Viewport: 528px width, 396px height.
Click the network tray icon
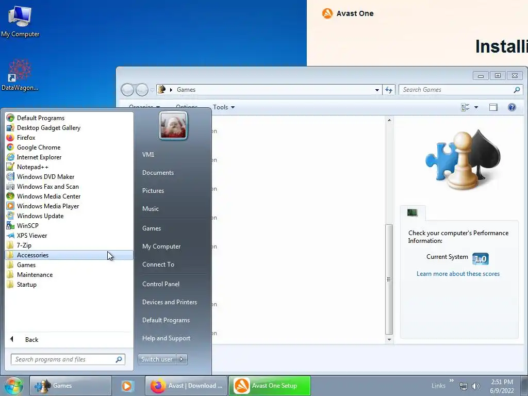click(x=464, y=386)
